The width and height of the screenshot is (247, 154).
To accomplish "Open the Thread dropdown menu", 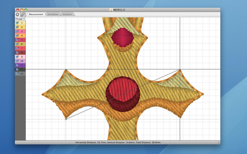I will pos(20,19).
